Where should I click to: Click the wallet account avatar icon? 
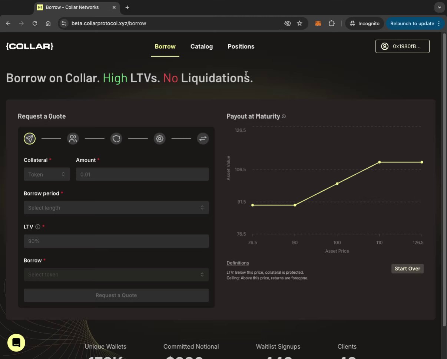385,46
